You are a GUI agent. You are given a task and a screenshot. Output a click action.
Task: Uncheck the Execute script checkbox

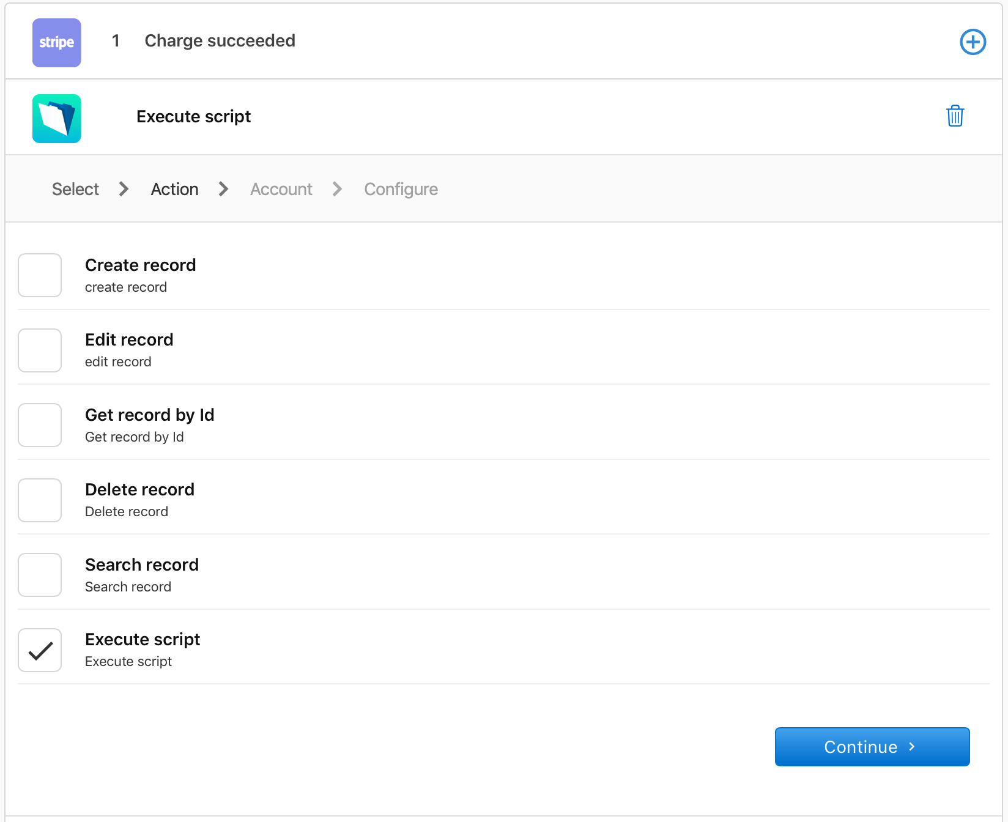pyautogui.click(x=40, y=650)
